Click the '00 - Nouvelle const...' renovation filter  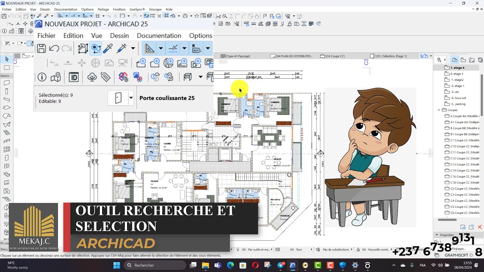click(373, 249)
